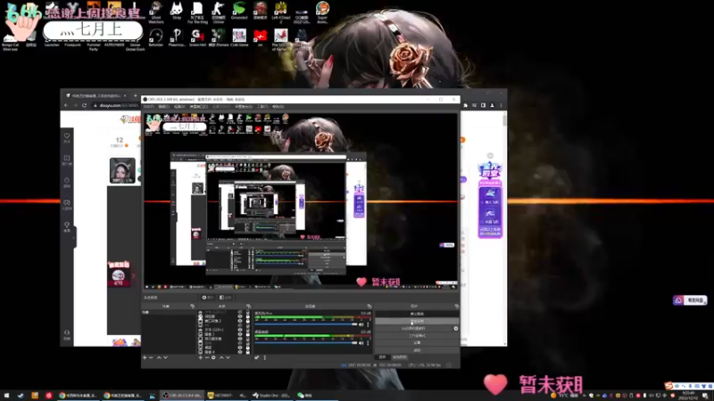Open the Stray game shortcut
Viewport: 714px width, 401px height.
click(x=177, y=12)
